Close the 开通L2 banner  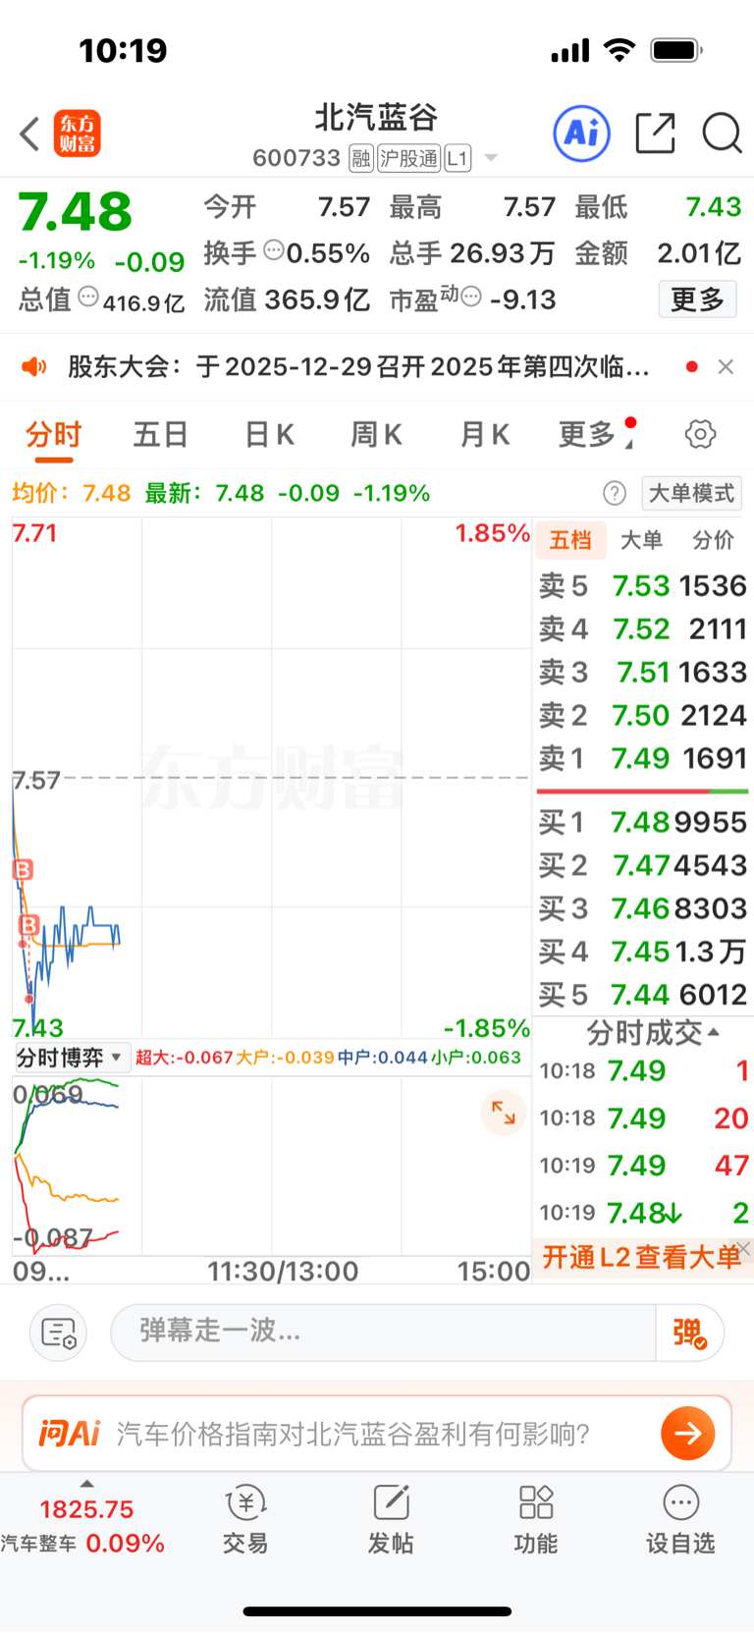click(744, 1248)
